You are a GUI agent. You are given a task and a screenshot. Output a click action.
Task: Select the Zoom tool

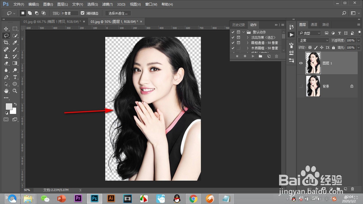point(15,91)
